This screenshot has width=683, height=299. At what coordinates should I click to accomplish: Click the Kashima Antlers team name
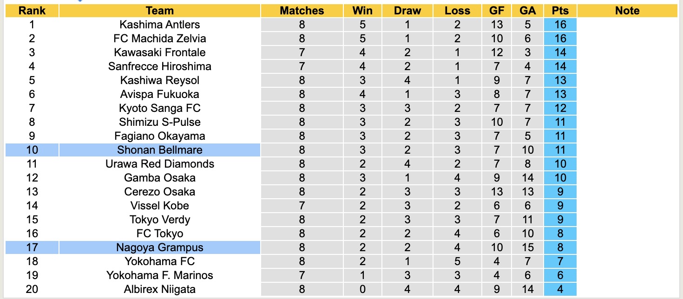tap(159, 25)
